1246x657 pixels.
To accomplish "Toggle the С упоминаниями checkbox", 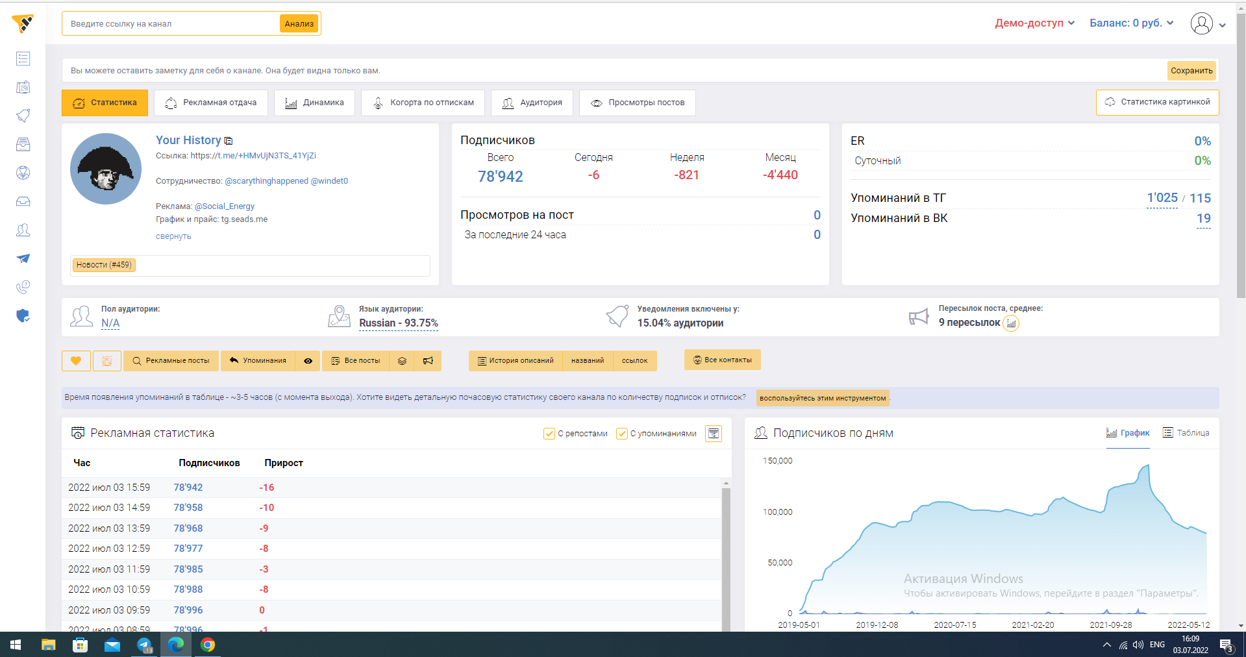I will point(622,434).
